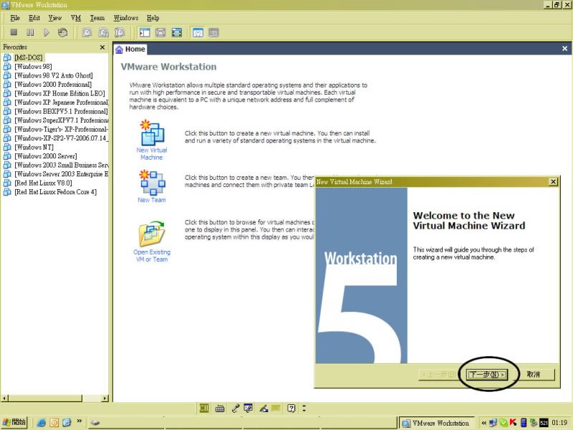Expand the quick launch overflow chevron
This screenshot has height=430, width=573.
(x=80, y=421)
